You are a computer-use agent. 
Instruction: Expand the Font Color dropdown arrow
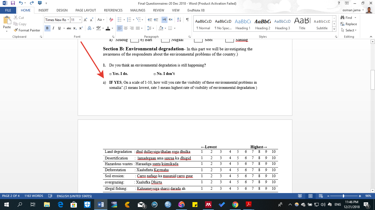[112, 28]
